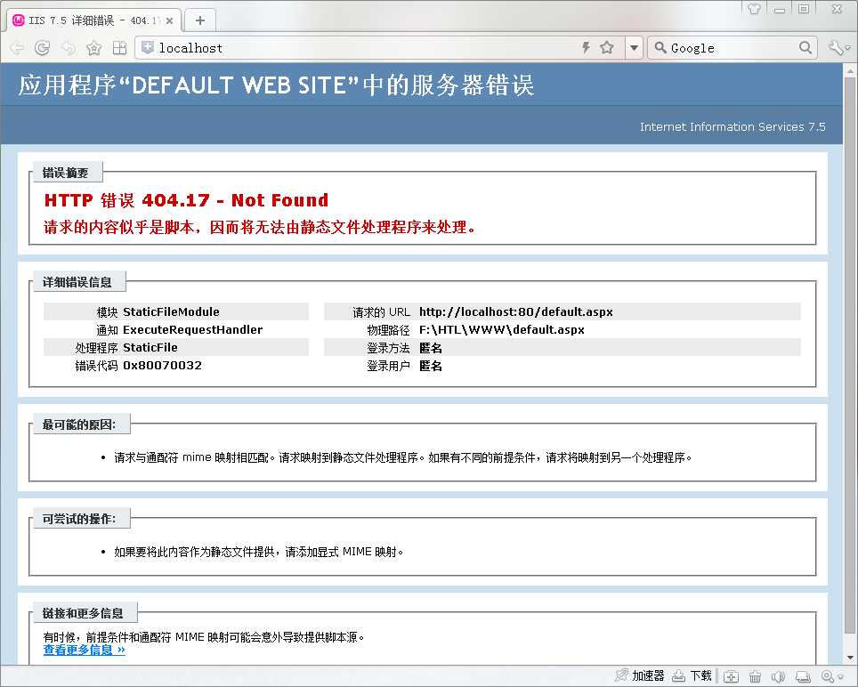
Task: Click the 可尝试的操作 section label
Action: point(80,519)
